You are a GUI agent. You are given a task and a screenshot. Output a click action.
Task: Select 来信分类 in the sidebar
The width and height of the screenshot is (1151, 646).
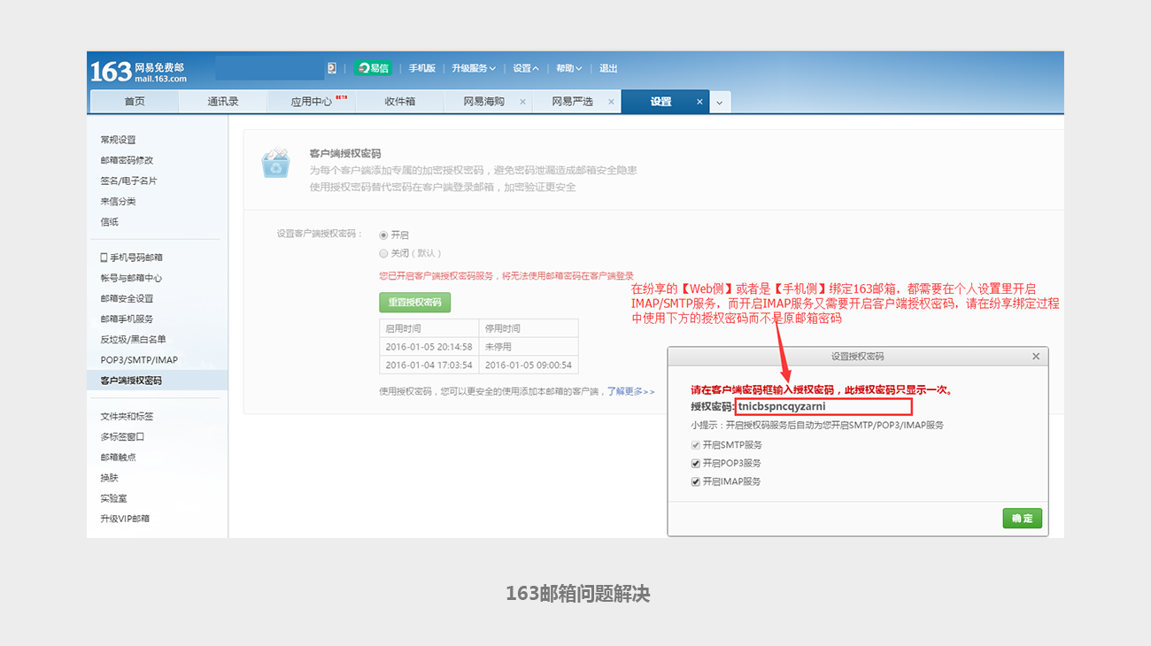coord(119,201)
